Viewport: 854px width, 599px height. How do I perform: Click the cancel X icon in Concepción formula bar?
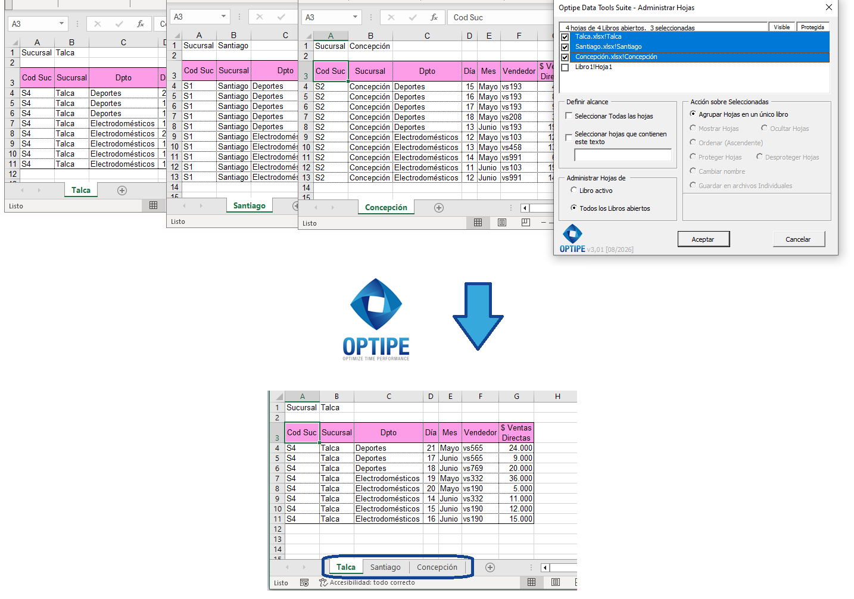391,17
